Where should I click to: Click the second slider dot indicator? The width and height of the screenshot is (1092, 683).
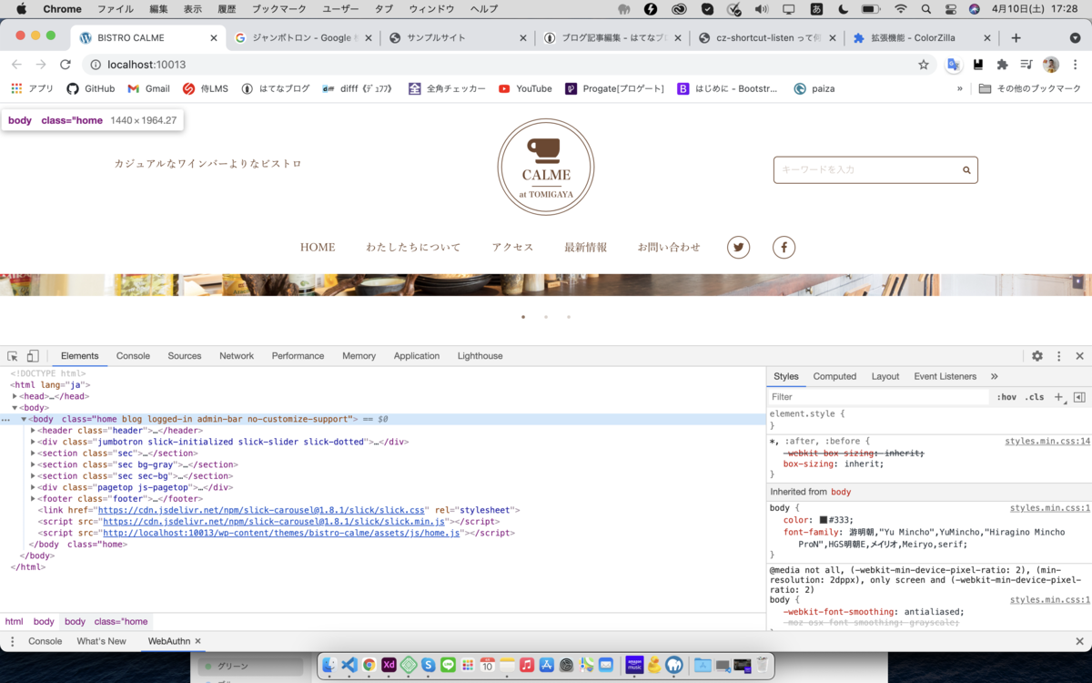(x=546, y=317)
